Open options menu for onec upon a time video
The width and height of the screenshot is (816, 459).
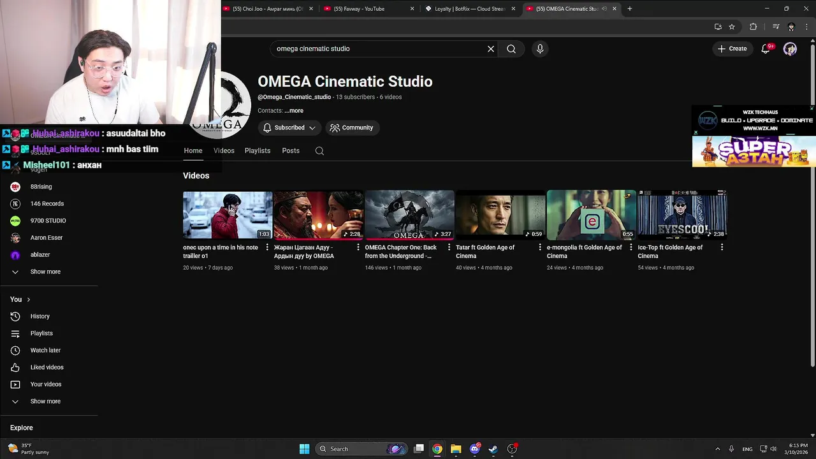pos(267,247)
